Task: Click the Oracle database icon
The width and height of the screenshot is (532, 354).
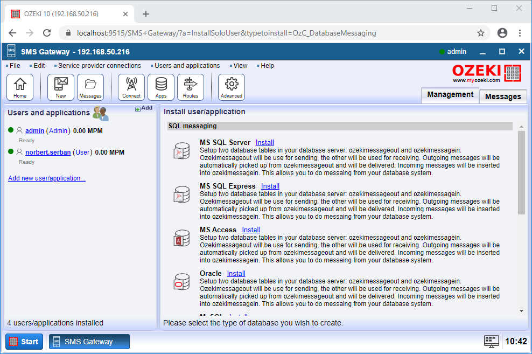Action: point(181,282)
